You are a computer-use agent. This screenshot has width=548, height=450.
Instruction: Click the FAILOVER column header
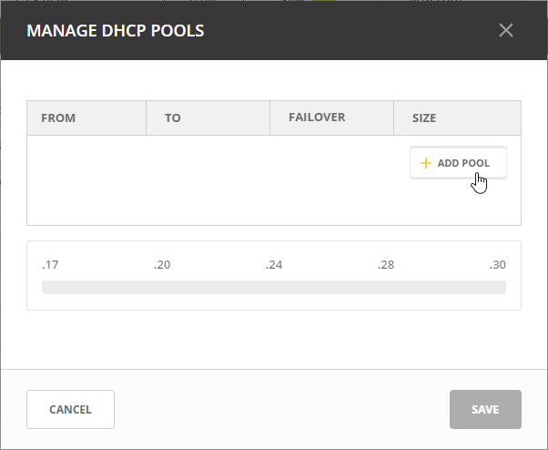(x=317, y=118)
